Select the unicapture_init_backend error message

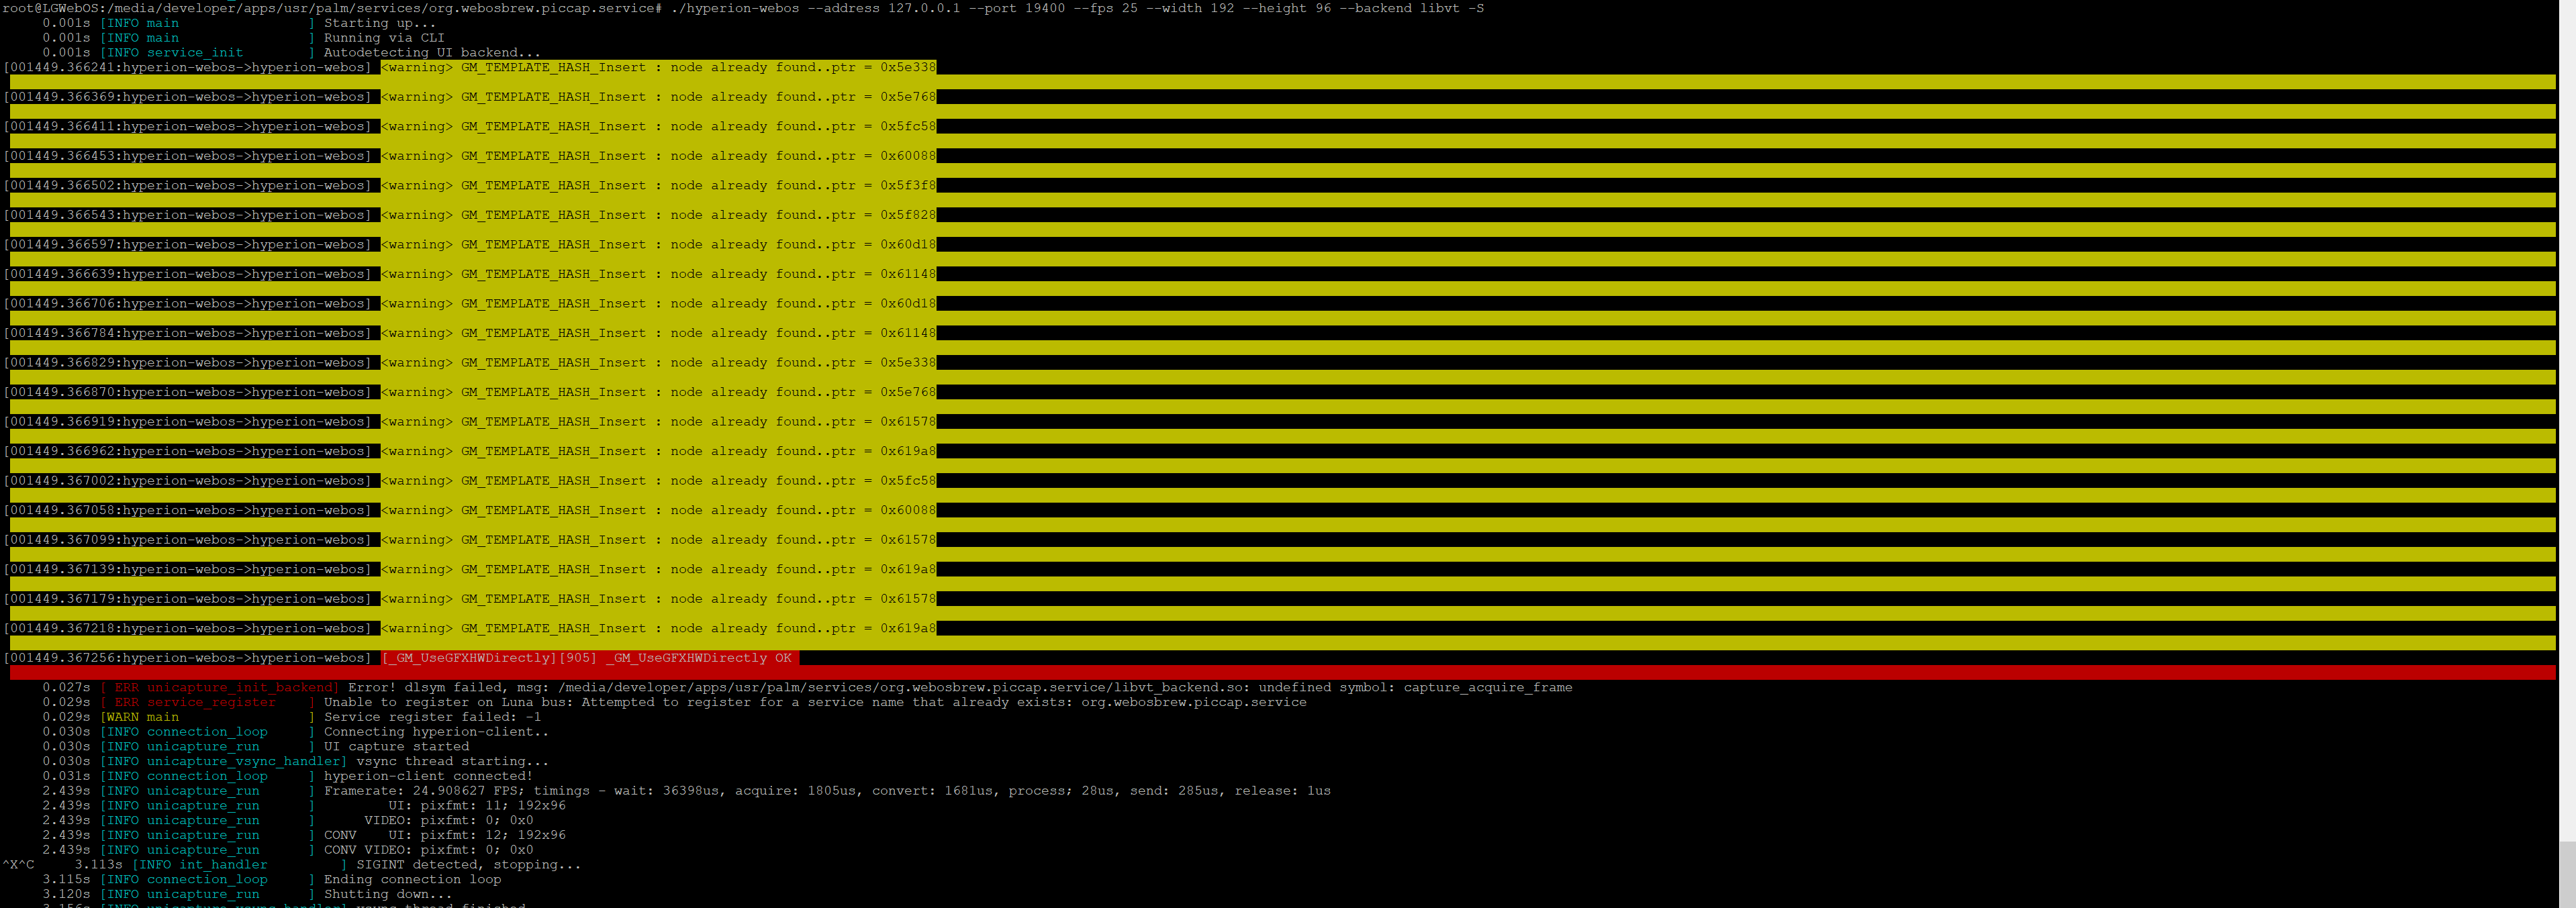[240, 687]
